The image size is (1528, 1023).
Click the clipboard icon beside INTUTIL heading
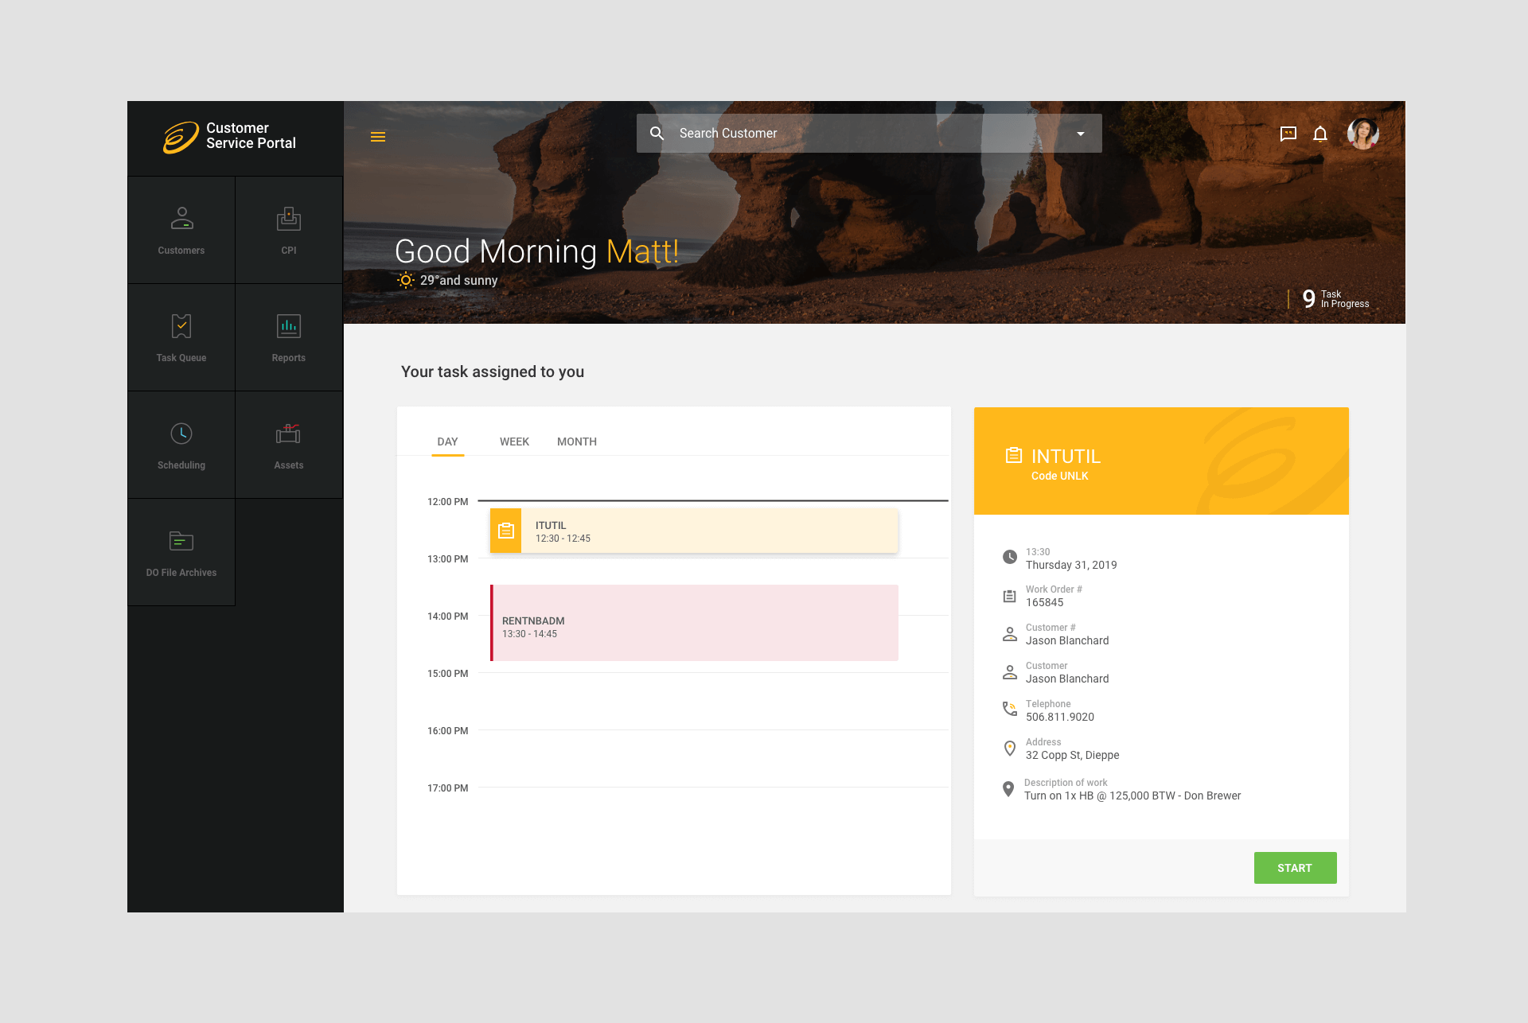[1014, 456]
